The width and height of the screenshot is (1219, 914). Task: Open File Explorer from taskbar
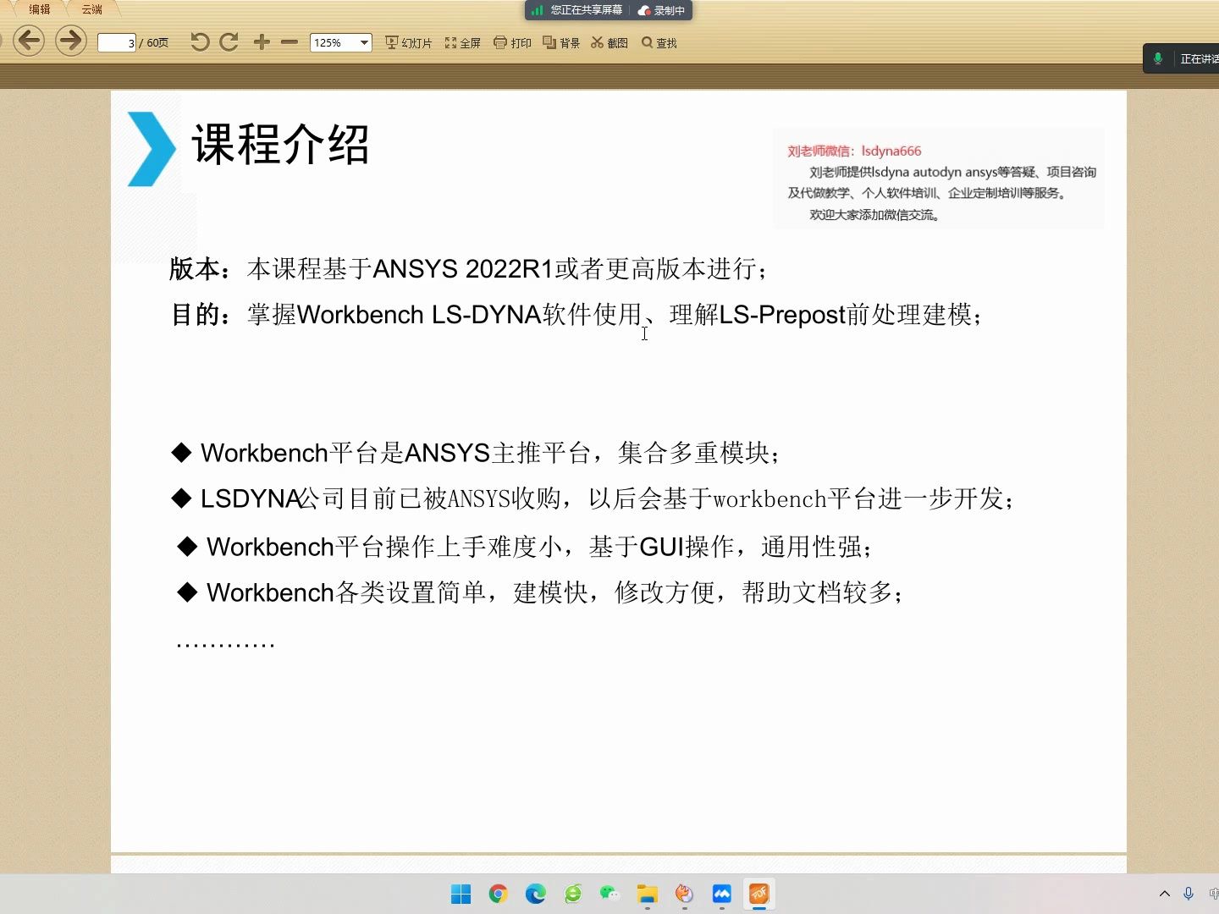648,894
